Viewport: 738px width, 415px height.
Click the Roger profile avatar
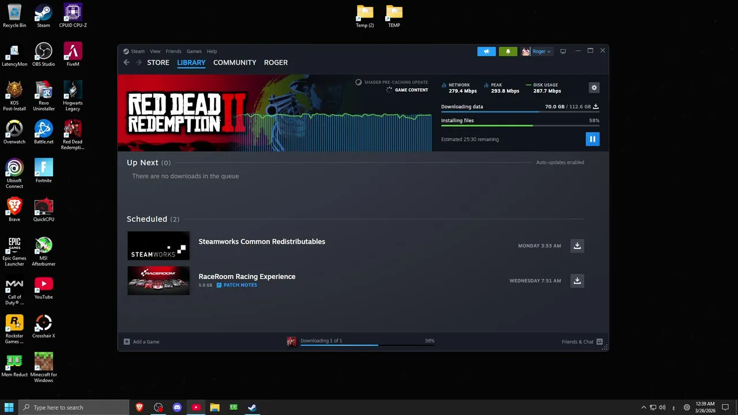click(525, 51)
